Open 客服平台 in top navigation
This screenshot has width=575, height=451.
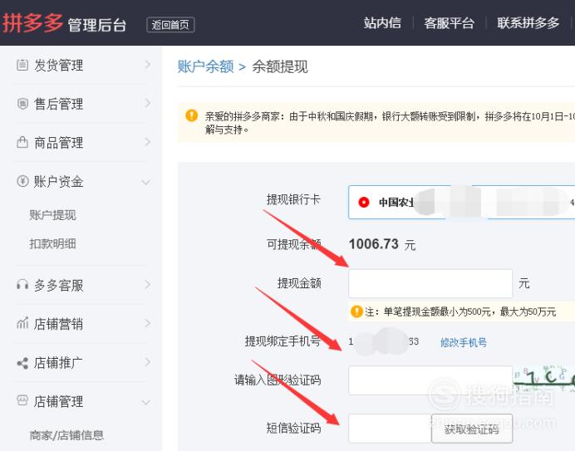[450, 23]
